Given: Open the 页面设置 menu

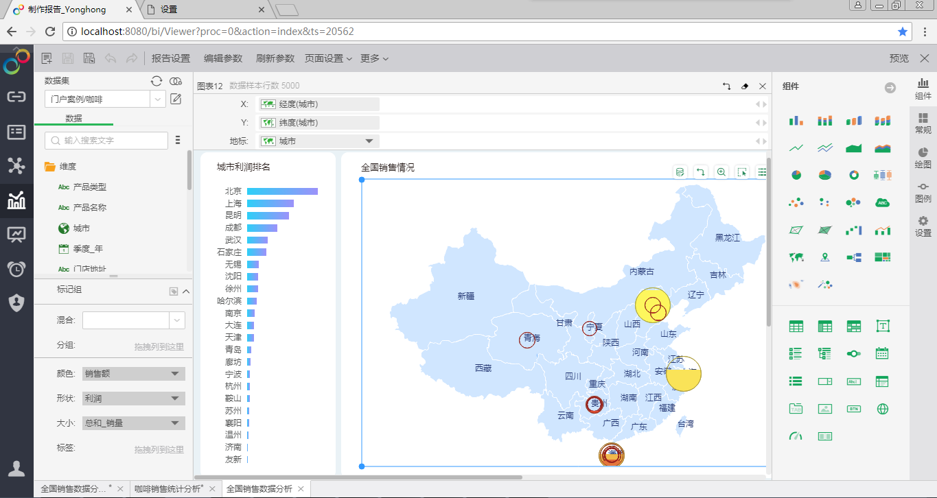Looking at the screenshot, I should [327, 58].
